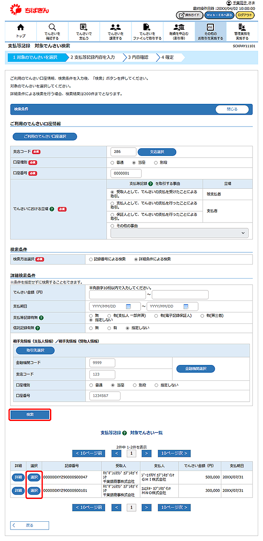
Task: Open でんさいをファイルで取引する menu
Action: (x=147, y=31)
